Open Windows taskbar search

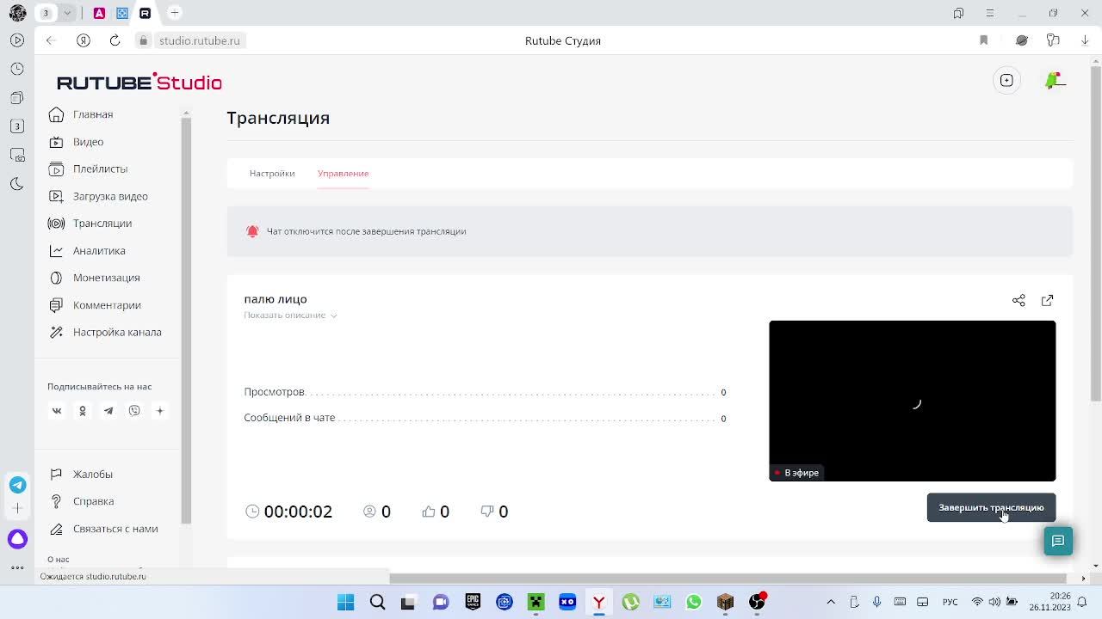pyautogui.click(x=377, y=602)
